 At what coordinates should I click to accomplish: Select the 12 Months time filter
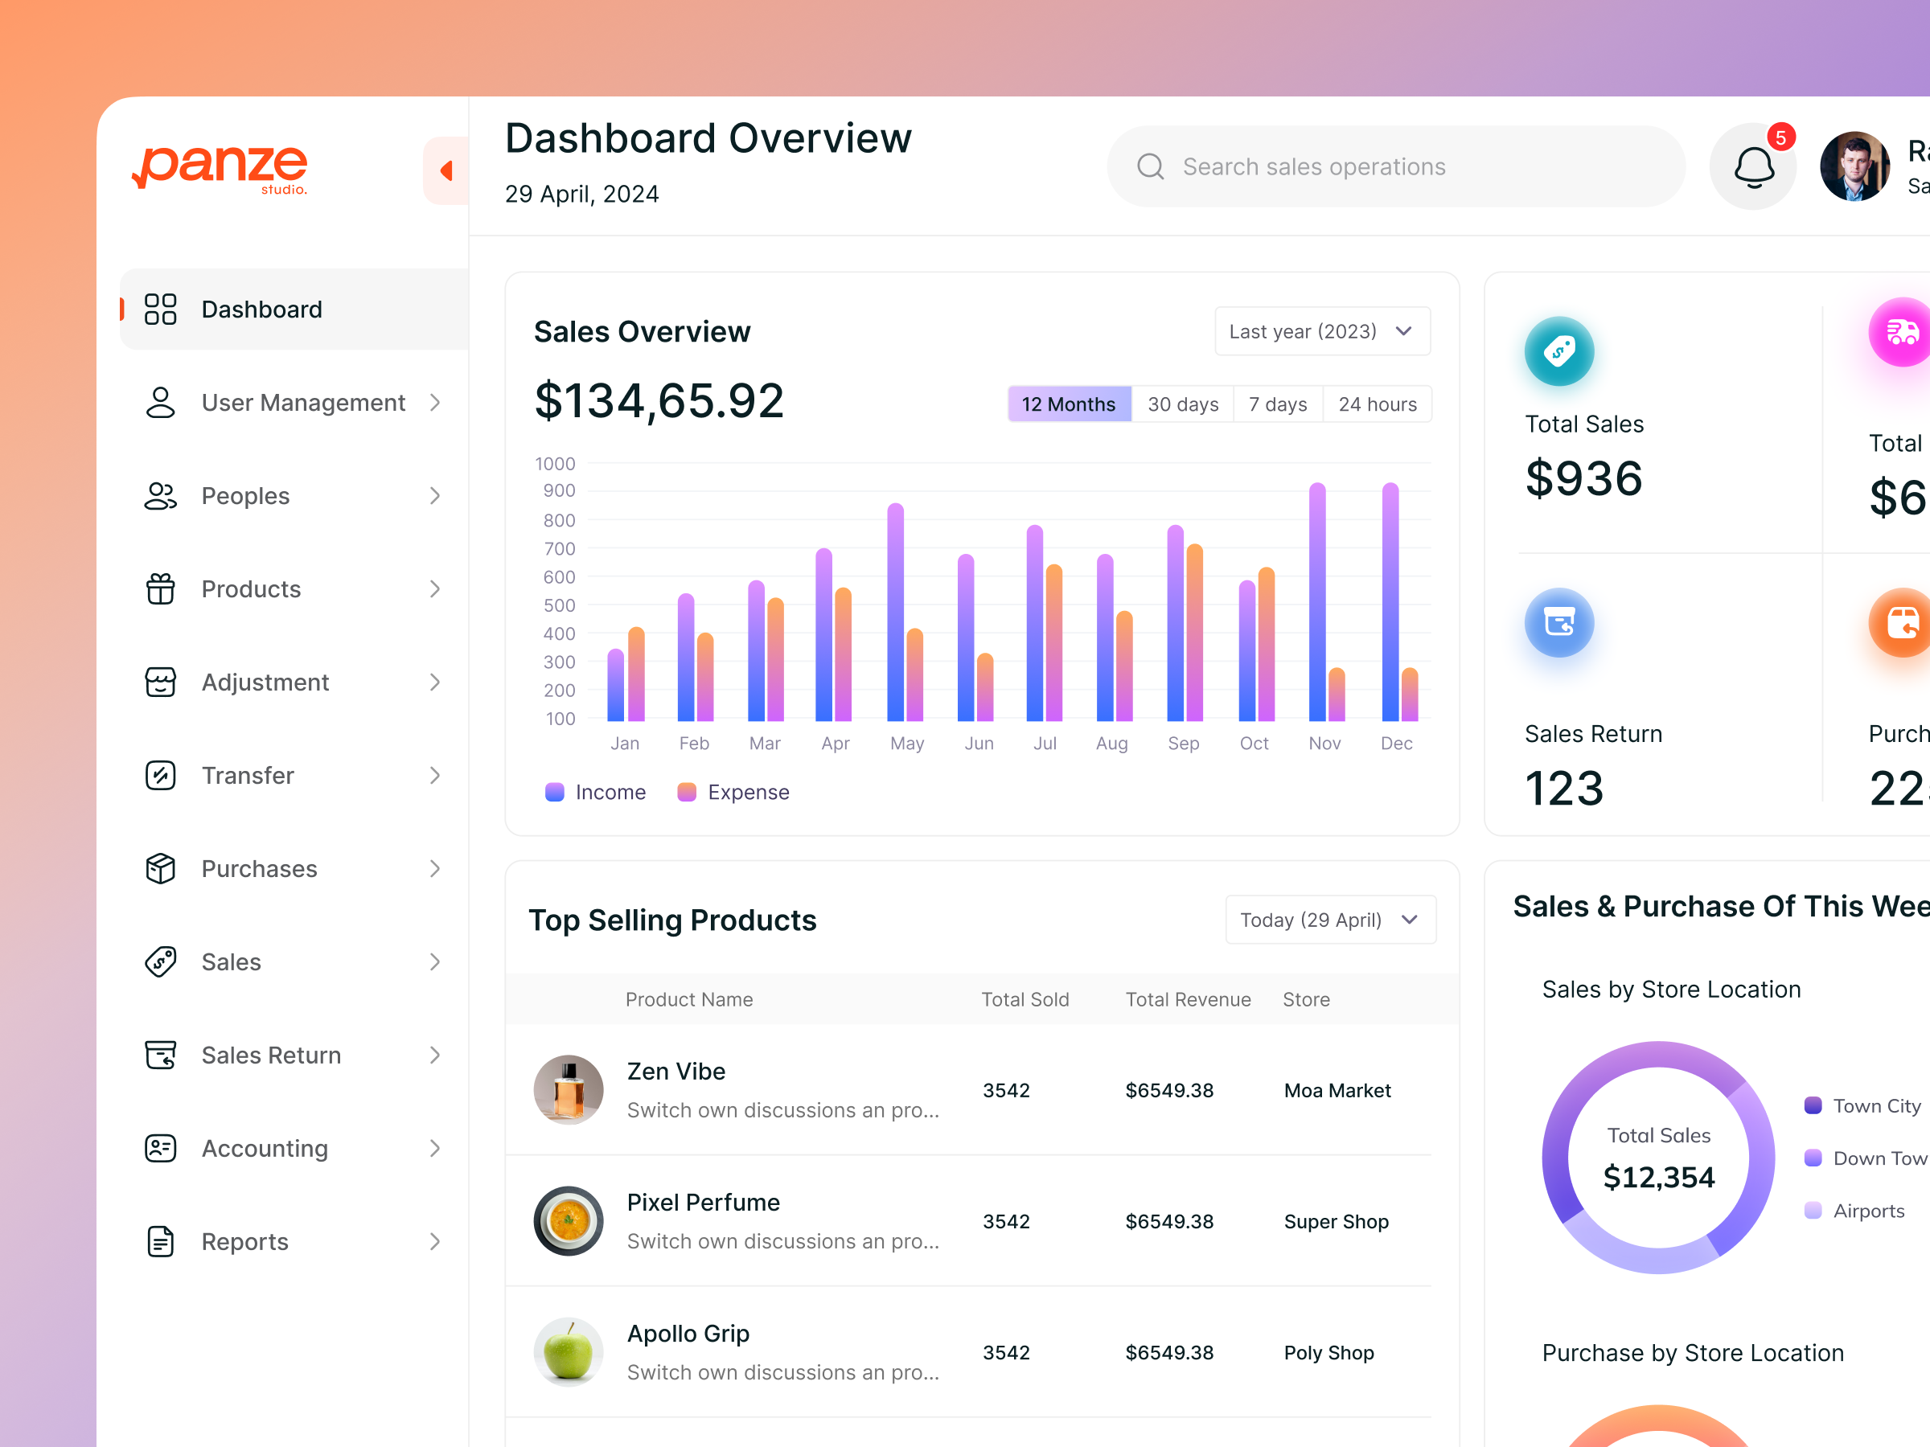[x=1068, y=403]
